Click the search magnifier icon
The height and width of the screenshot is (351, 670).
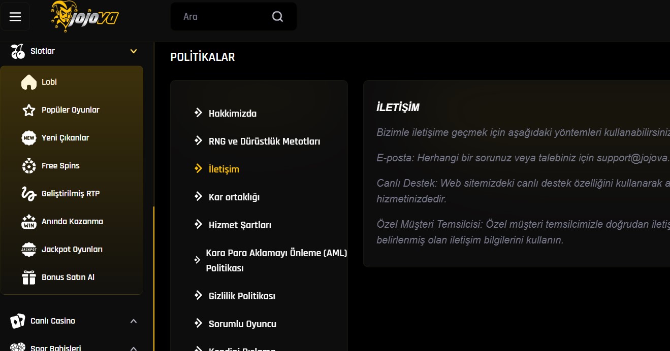pos(277,17)
